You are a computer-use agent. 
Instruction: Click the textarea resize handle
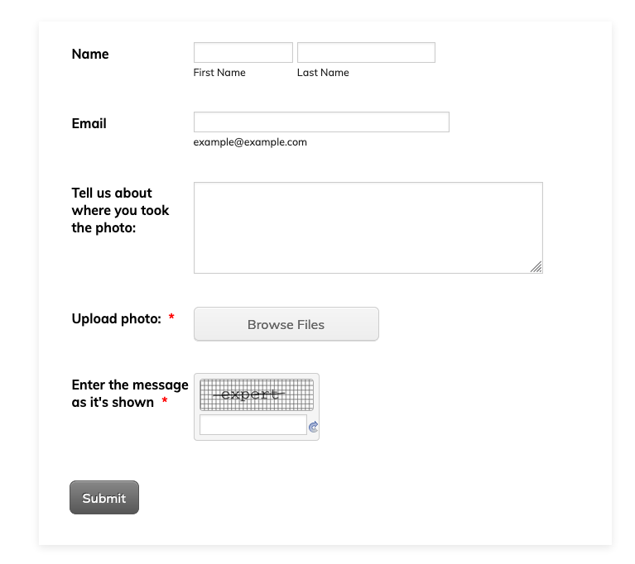click(536, 266)
